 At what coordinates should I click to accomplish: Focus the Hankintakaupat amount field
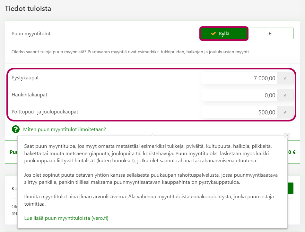pos(239,95)
